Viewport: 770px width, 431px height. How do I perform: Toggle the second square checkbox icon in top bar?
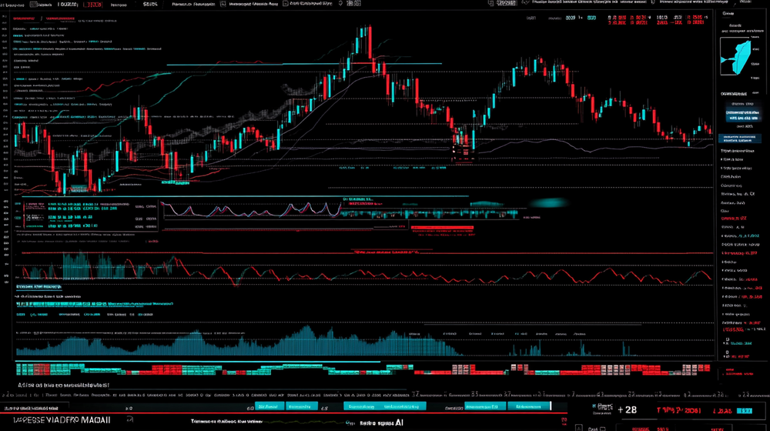click(285, 4)
